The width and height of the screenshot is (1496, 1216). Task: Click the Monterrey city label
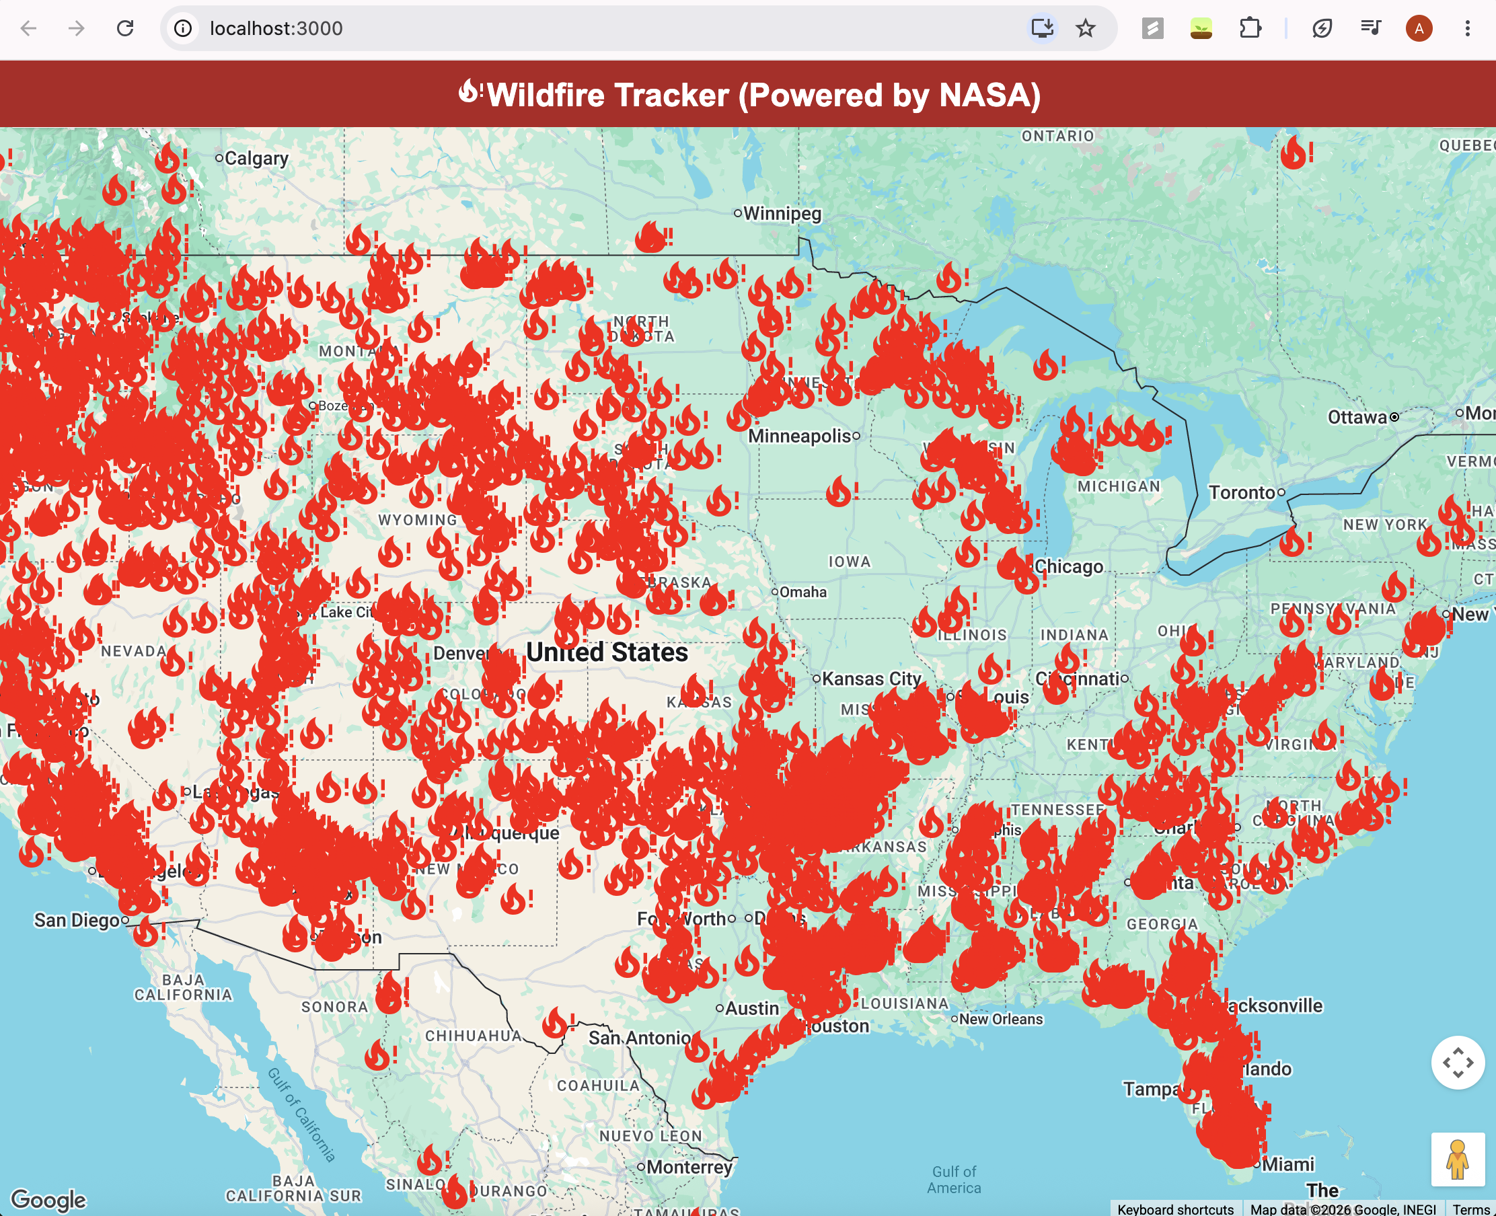pyautogui.click(x=688, y=1167)
